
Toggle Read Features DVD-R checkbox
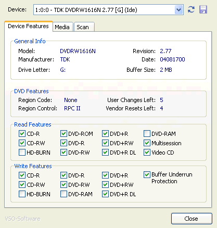point(63,143)
